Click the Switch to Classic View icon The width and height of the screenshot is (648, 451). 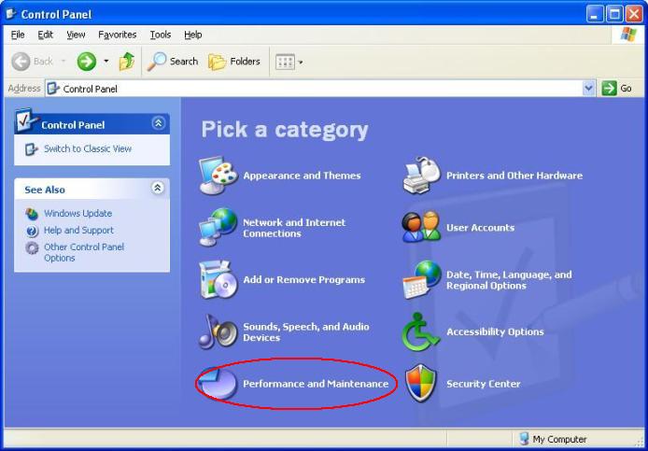click(x=32, y=149)
